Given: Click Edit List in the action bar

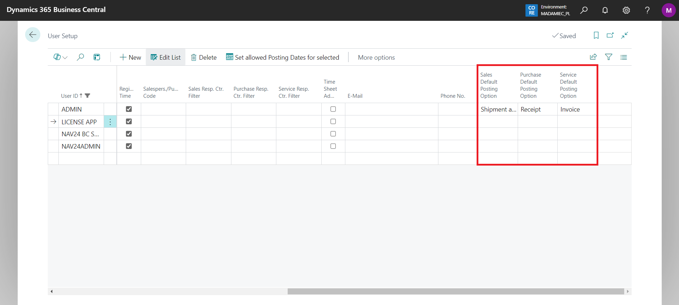Looking at the screenshot, I should click(166, 58).
